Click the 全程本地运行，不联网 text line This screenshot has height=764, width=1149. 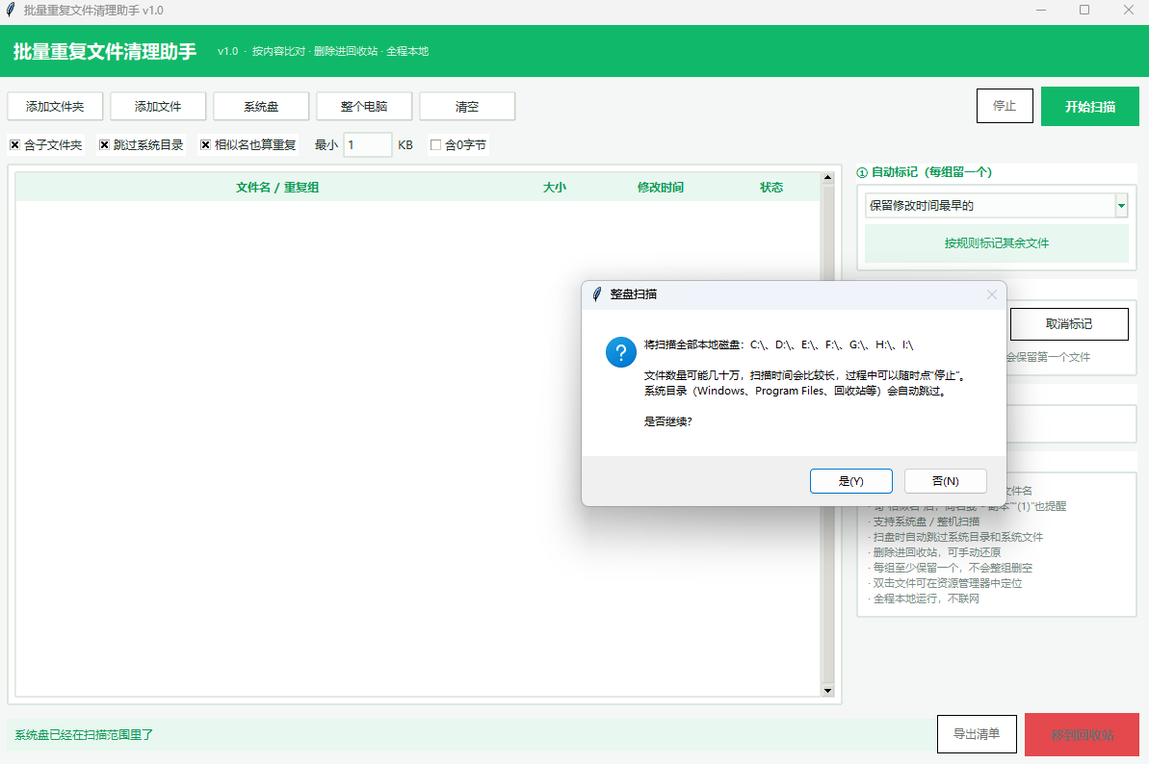click(x=926, y=598)
